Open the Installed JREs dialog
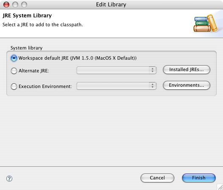This screenshot has height=190, width=223. 187,69
